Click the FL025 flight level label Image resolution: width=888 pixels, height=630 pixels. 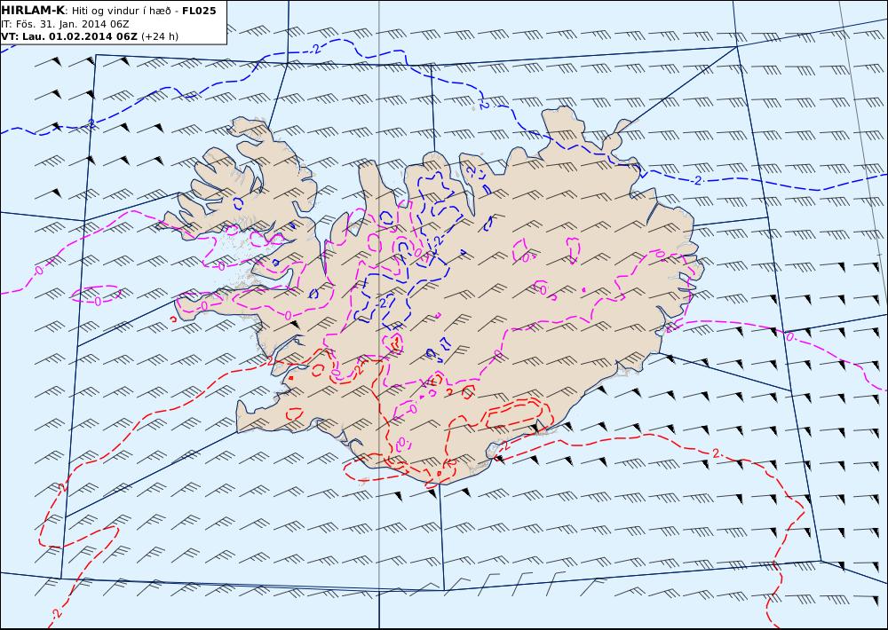(199, 11)
